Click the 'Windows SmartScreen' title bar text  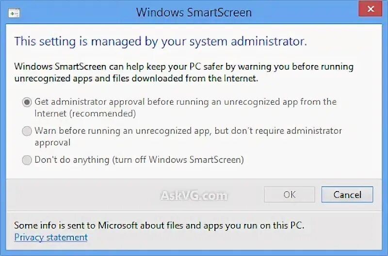point(194,12)
